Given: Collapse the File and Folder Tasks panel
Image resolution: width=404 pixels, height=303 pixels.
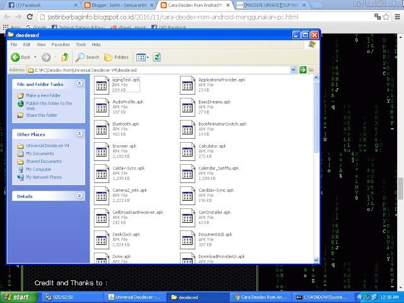Looking at the screenshot, I should (x=80, y=83).
